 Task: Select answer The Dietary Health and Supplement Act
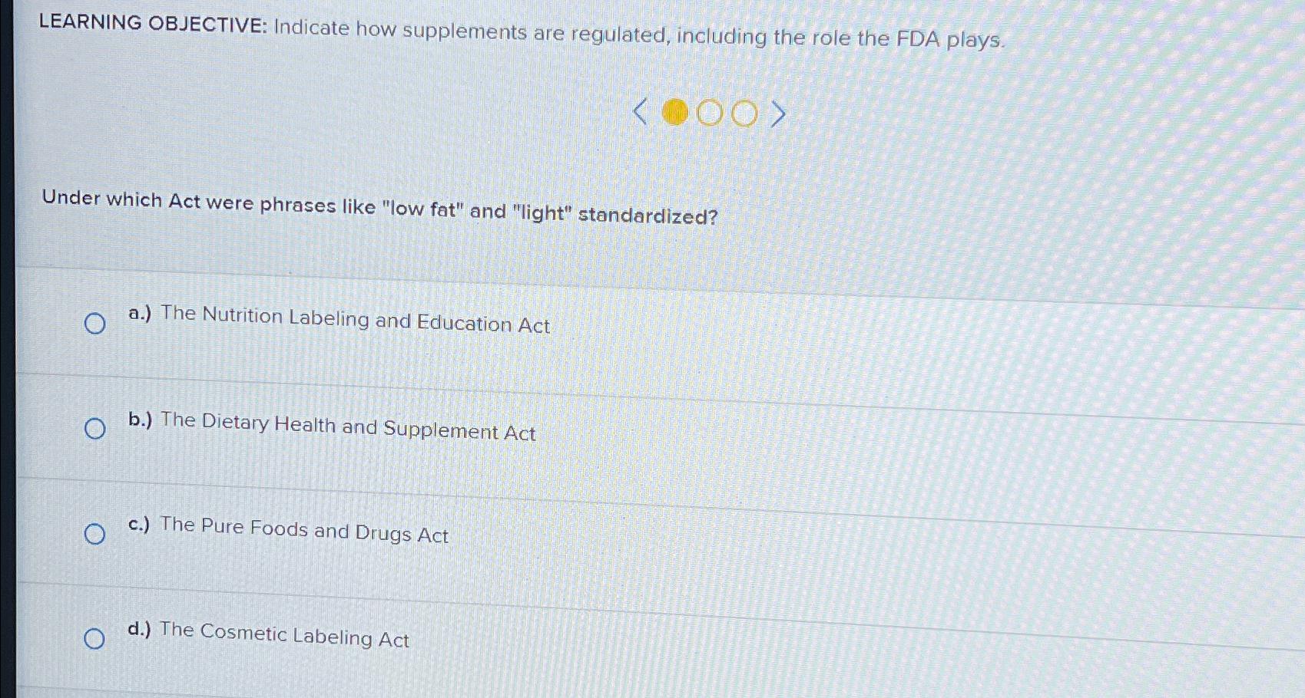[330, 428]
